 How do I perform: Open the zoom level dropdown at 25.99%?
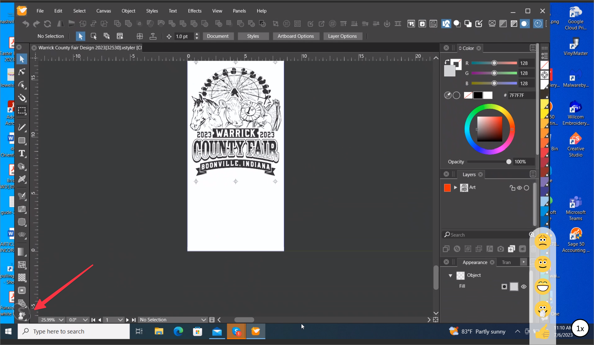(61, 320)
